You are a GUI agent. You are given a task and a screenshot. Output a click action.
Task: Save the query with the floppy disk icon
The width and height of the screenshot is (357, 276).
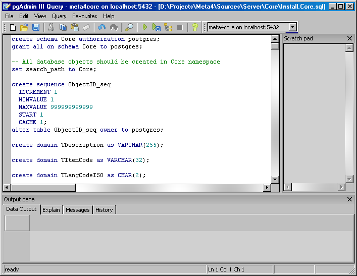click(x=36, y=28)
